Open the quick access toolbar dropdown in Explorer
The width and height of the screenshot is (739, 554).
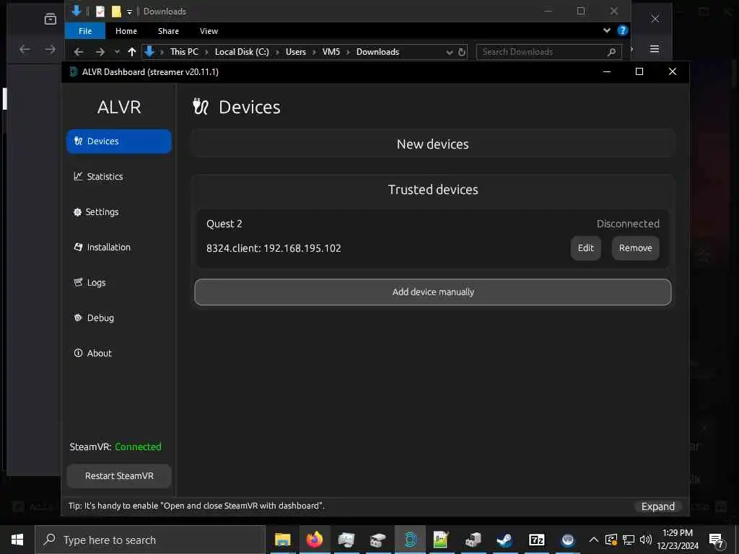(x=129, y=12)
